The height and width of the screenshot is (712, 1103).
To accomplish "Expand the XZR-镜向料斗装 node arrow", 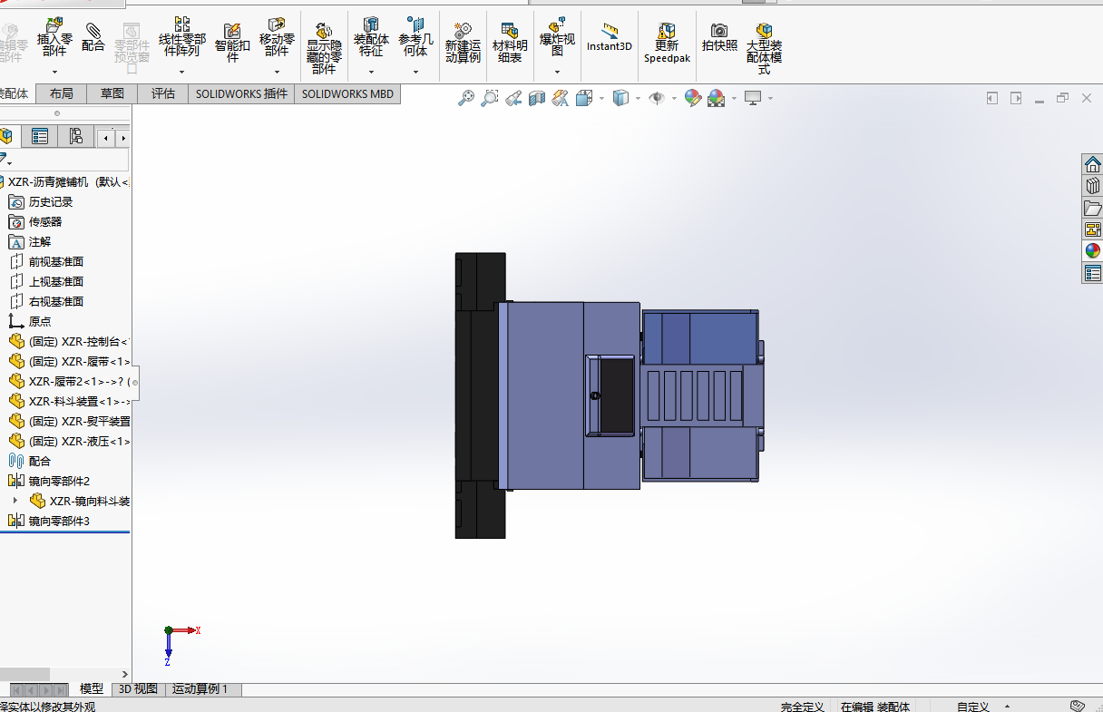I will (15, 501).
